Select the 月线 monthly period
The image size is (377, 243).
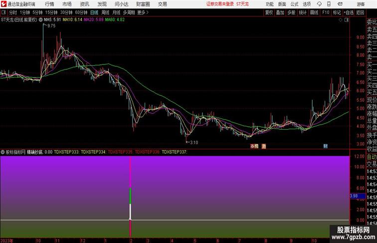(116, 12)
